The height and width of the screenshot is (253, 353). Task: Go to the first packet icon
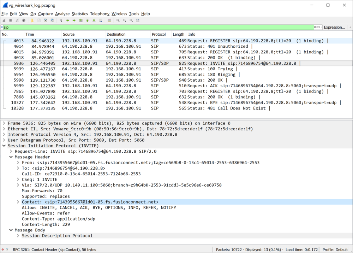pyautogui.click(x=87, y=20)
